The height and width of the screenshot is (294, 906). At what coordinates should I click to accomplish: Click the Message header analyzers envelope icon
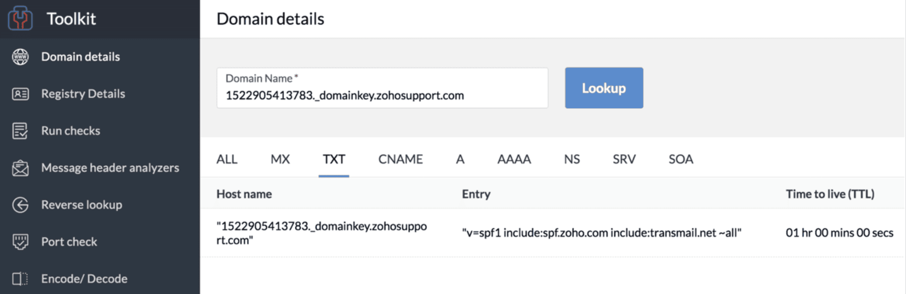pos(21,168)
